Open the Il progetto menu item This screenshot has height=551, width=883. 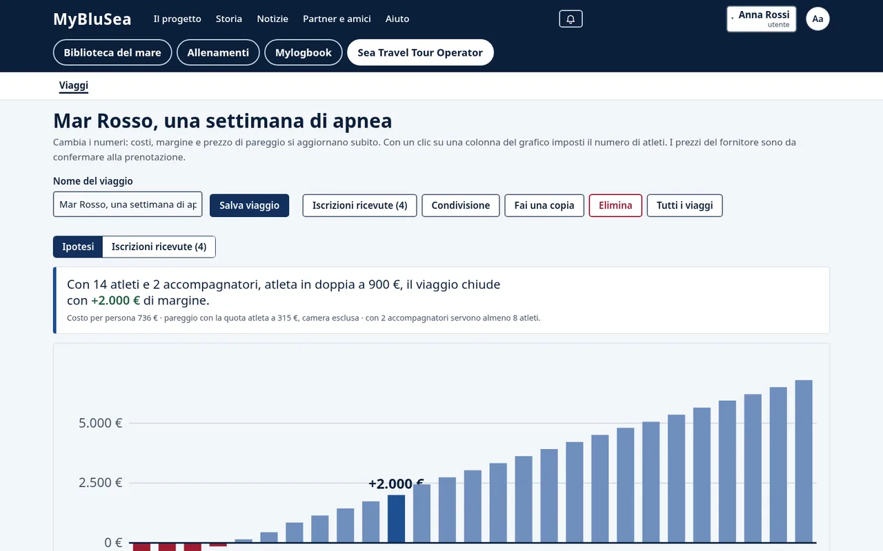click(177, 19)
